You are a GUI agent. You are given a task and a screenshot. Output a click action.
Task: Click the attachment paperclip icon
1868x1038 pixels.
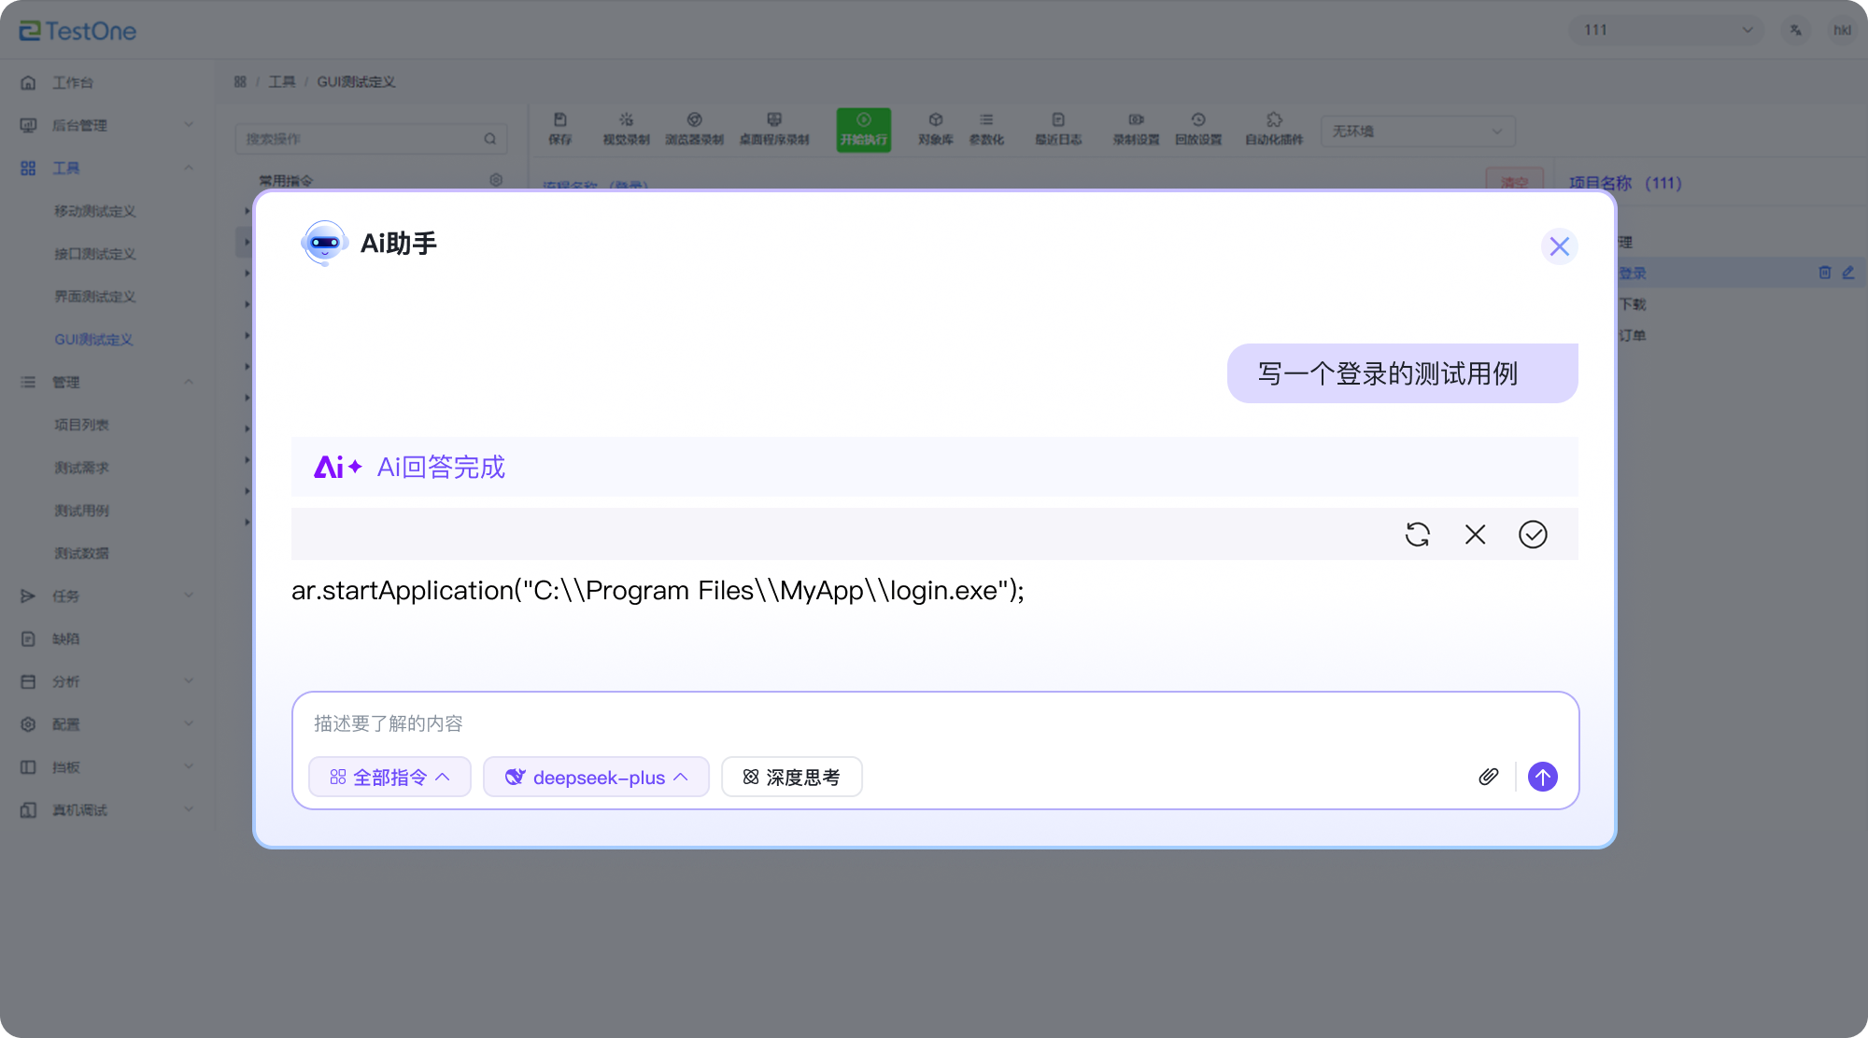(x=1489, y=777)
